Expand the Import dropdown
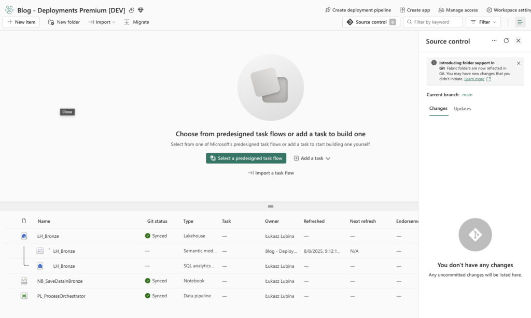The width and height of the screenshot is (531, 318). (x=102, y=22)
